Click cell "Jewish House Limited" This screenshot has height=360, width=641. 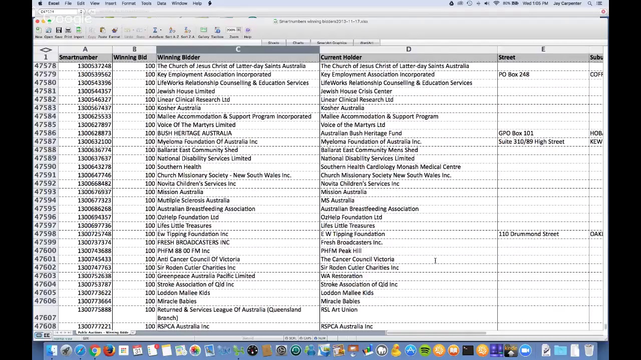(x=238, y=91)
